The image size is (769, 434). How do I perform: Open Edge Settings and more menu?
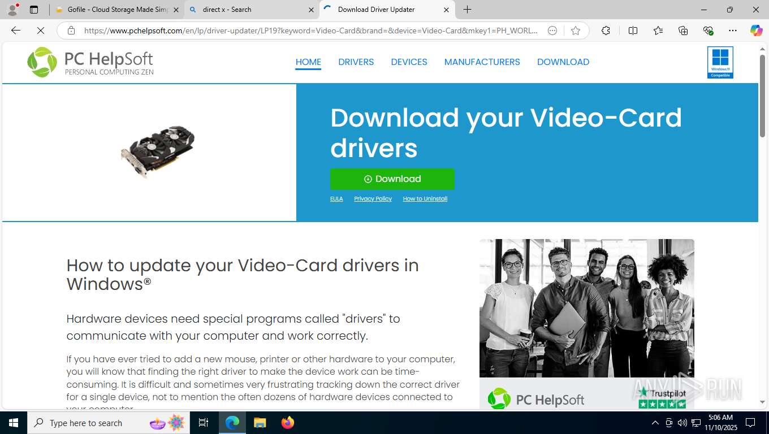(733, 31)
